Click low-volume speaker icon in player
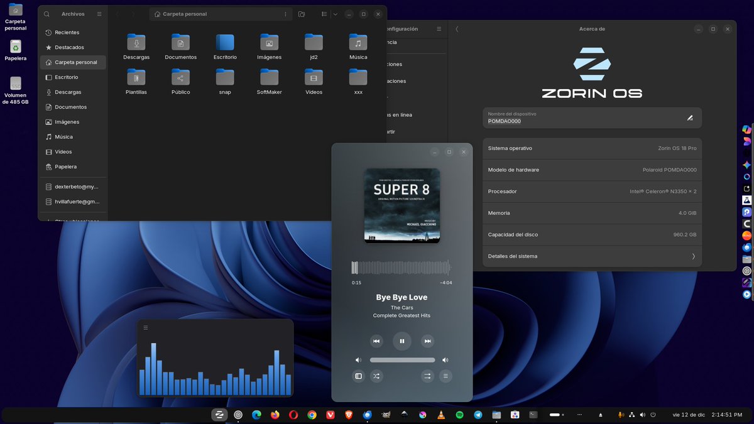754x424 pixels. click(358, 360)
